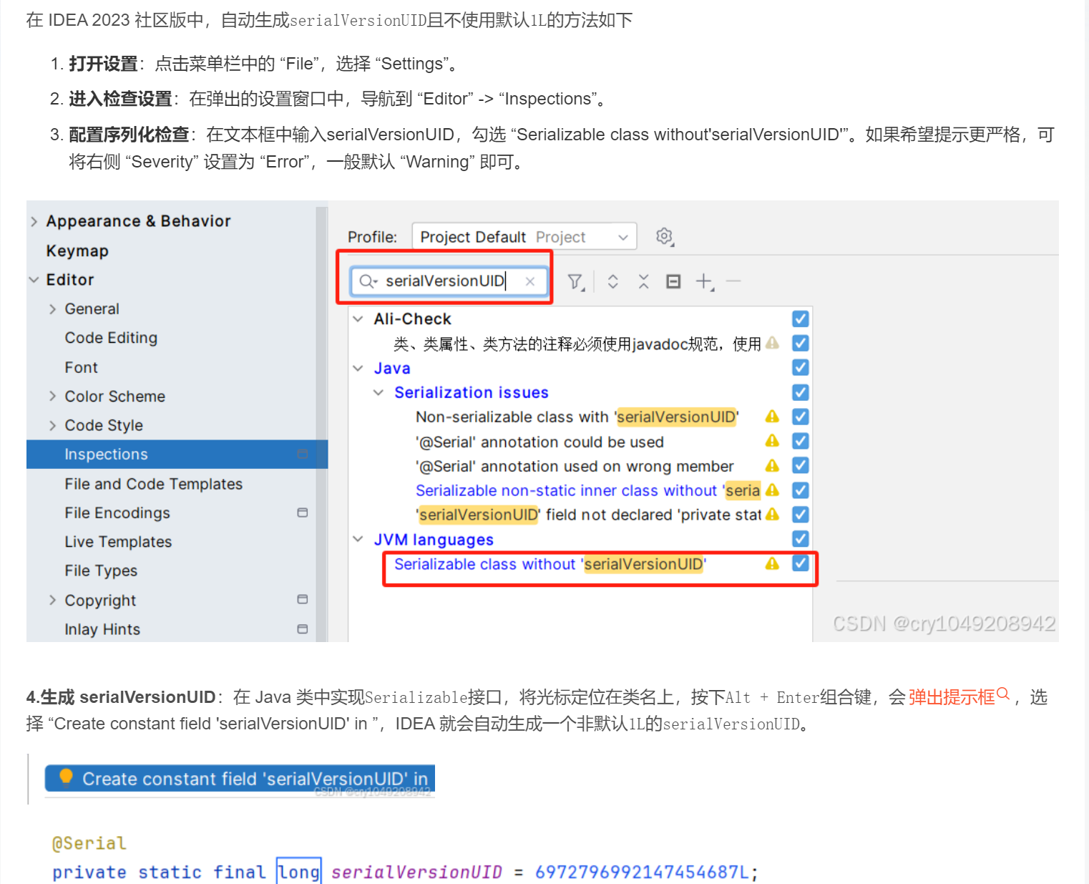Click warning icon on Non-serializable class row
The image size is (1089, 884).
point(772,417)
